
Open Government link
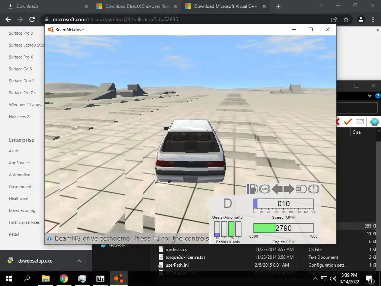pyautogui.click(x=20, y=187)
